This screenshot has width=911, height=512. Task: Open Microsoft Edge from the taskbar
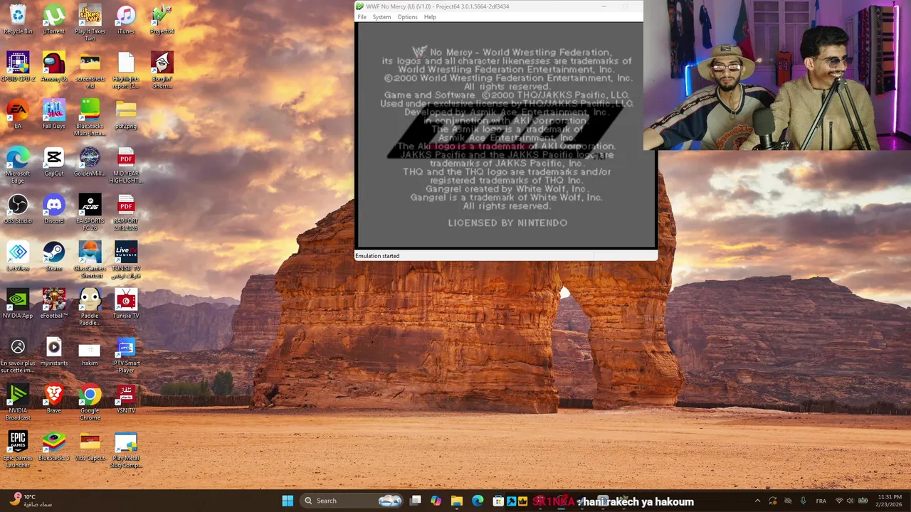pos(478,501)
